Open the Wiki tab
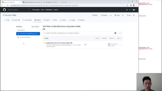The width and height of the screenshot is (162, 91). [x=55, y=20]
